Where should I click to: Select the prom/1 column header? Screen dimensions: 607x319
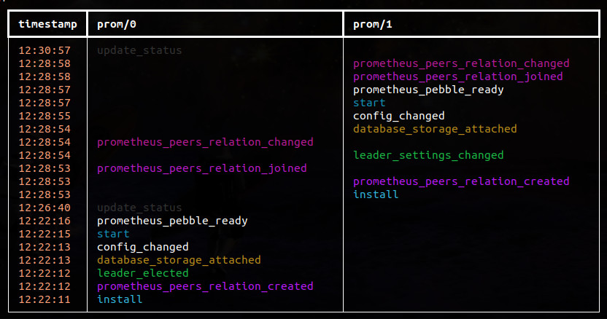pos(372,24)
